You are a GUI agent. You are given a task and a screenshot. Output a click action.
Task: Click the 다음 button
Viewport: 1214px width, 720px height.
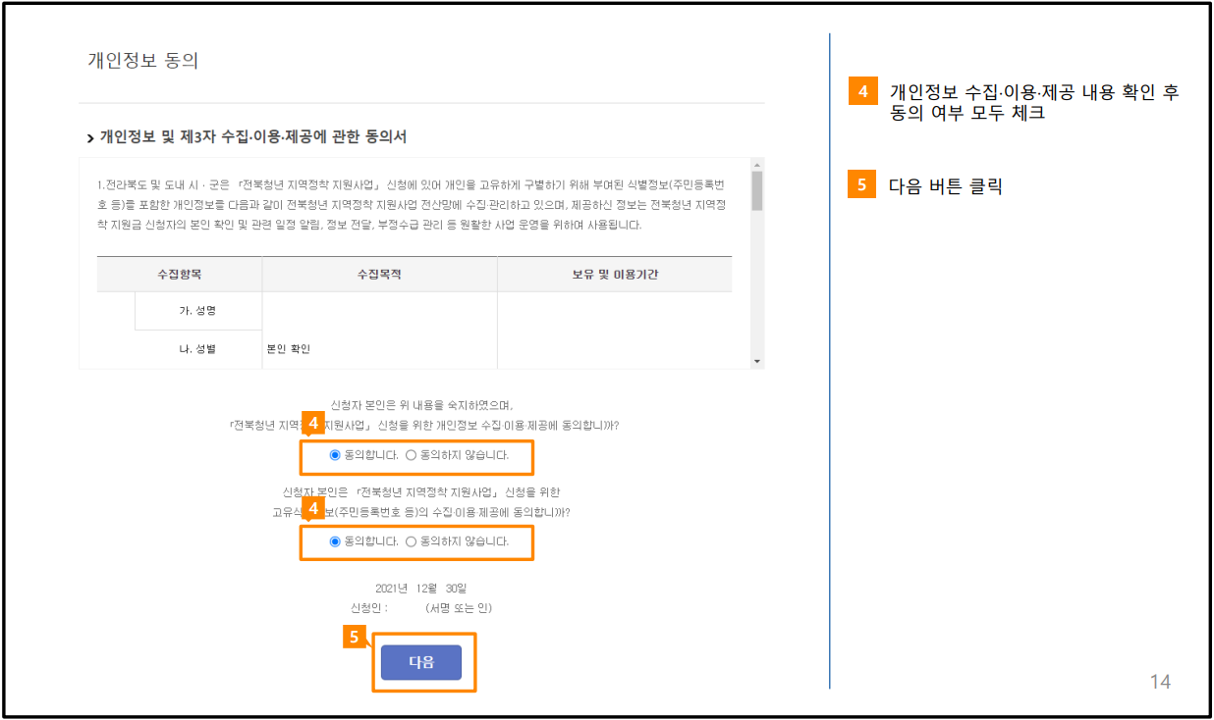pos(421,662)
